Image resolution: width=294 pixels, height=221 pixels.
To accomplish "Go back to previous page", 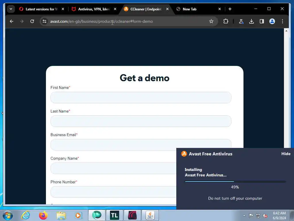I will (x=11, y=21).
